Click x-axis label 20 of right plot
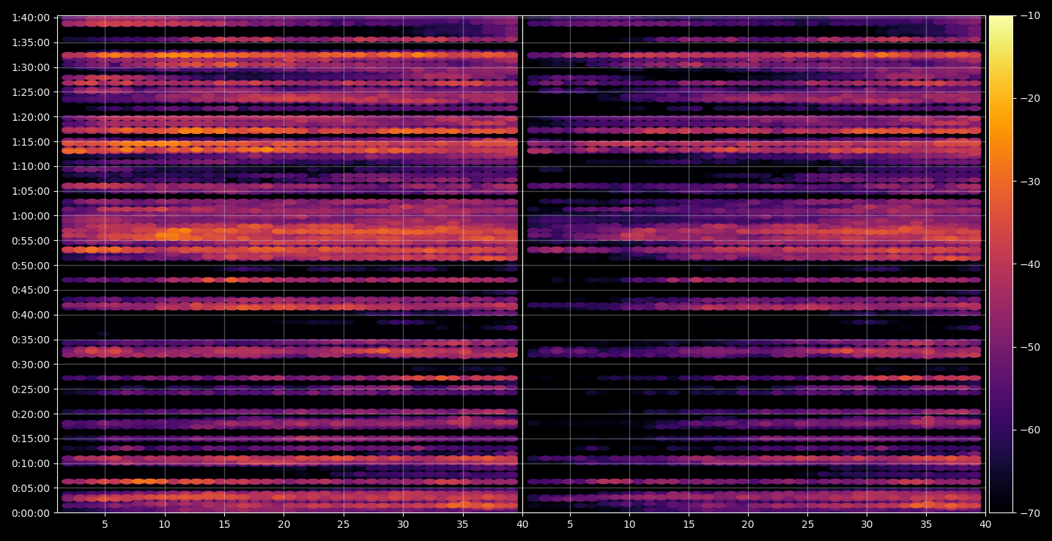Screen dimensions: 1052x541 (x=748, y=524)
